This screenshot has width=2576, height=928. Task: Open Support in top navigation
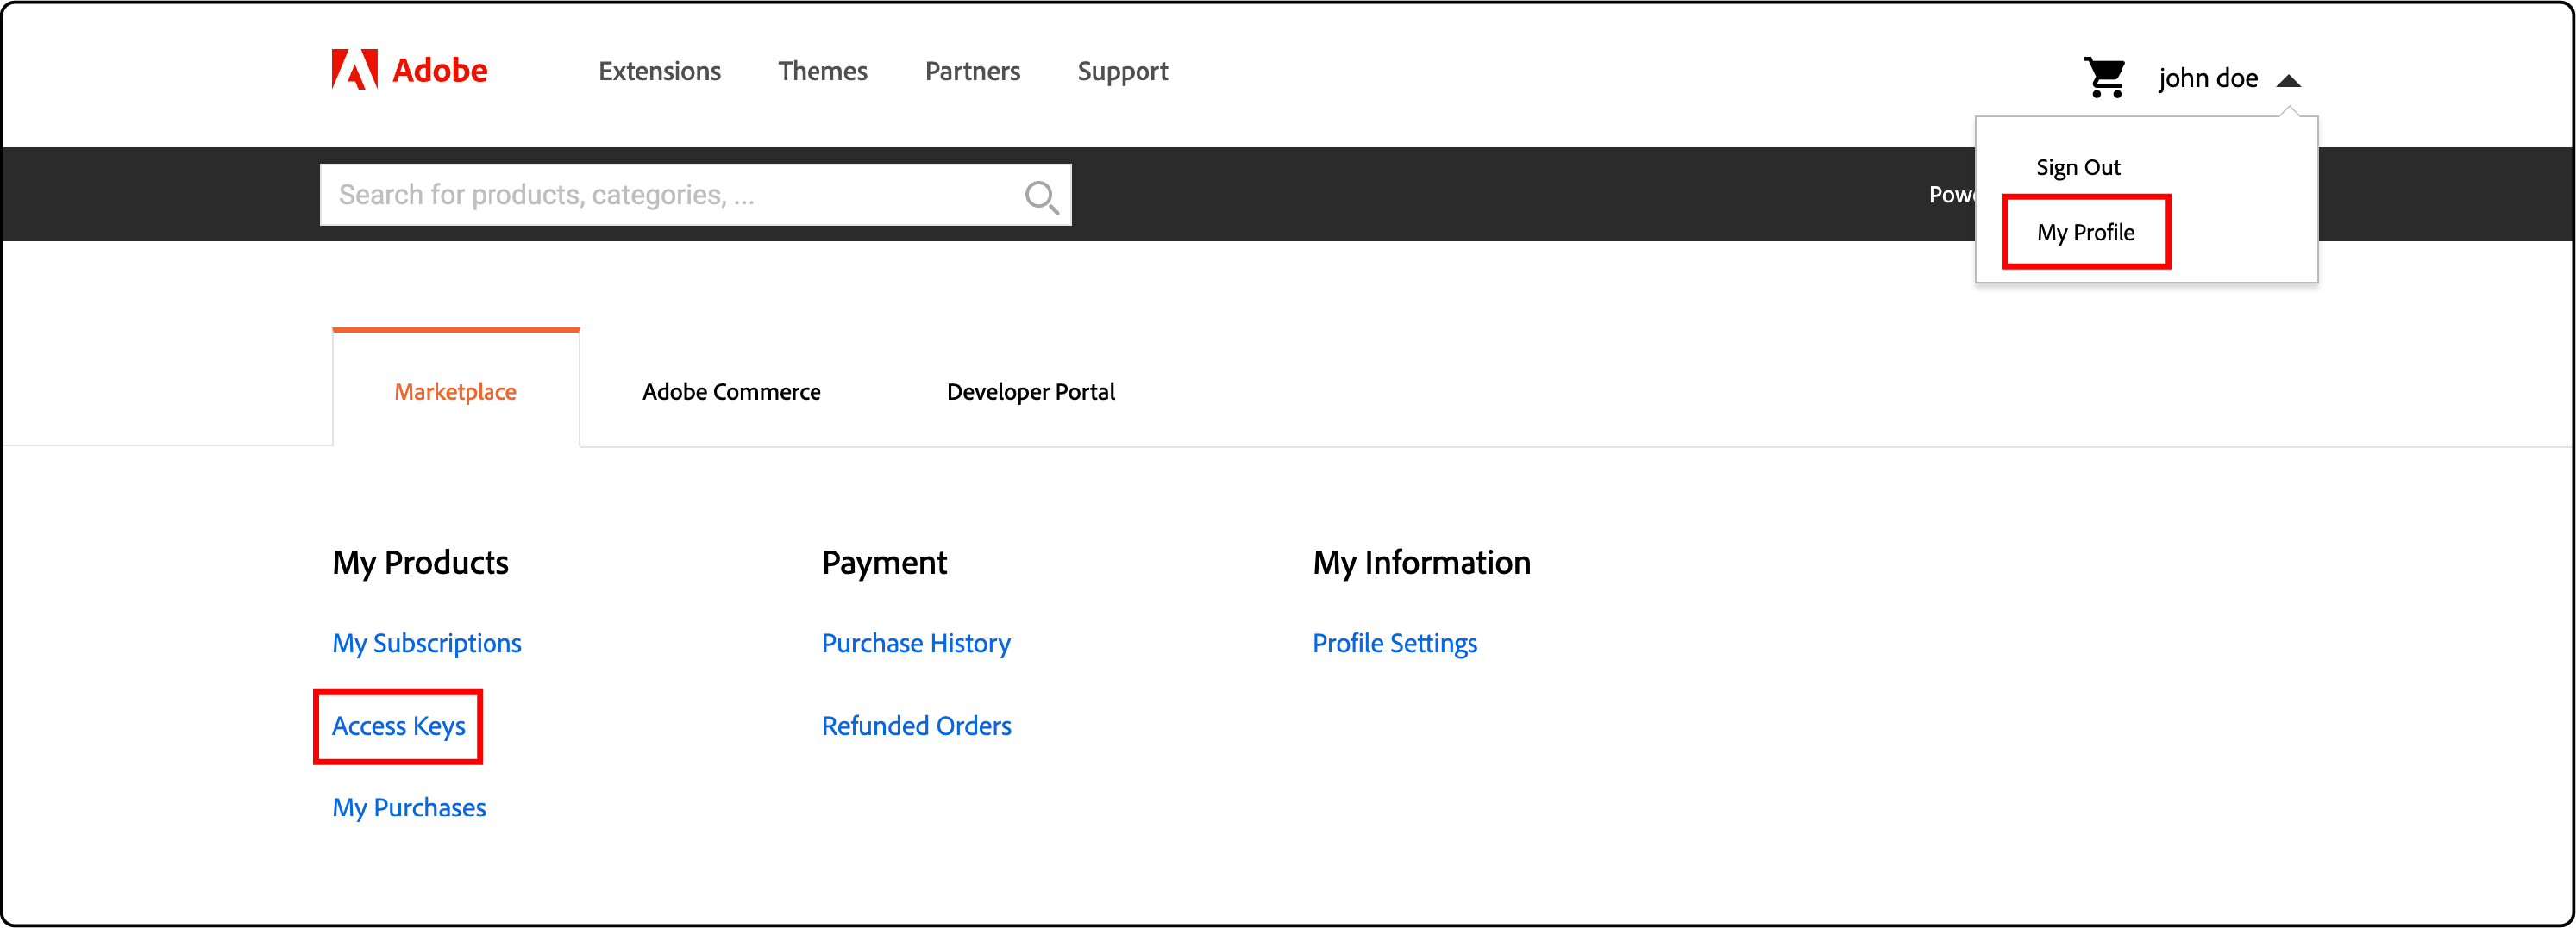(x=1122, y=72)
